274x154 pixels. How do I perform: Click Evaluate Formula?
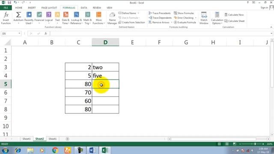tap(185, 22)
